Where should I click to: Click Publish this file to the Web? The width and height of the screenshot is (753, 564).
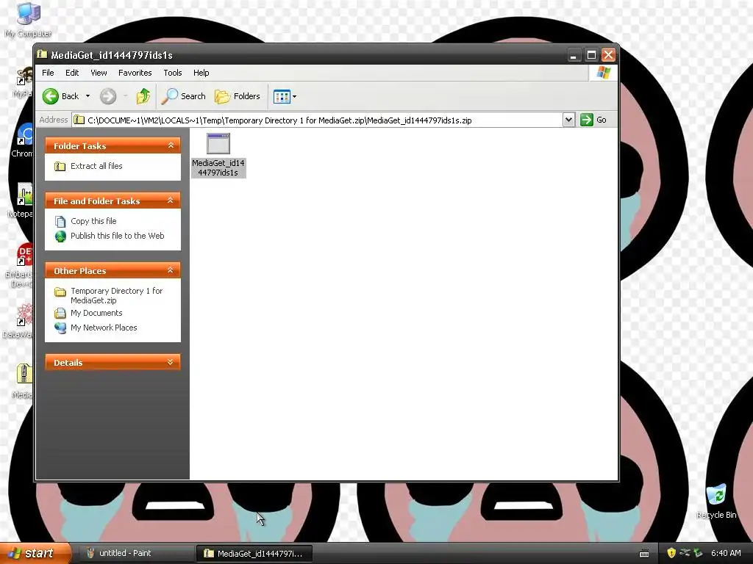[117, 236]
